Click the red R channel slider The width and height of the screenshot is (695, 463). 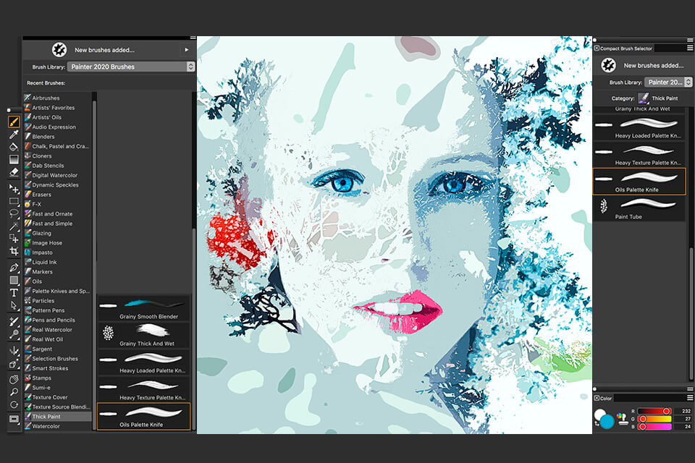click(x=653, y=411)
